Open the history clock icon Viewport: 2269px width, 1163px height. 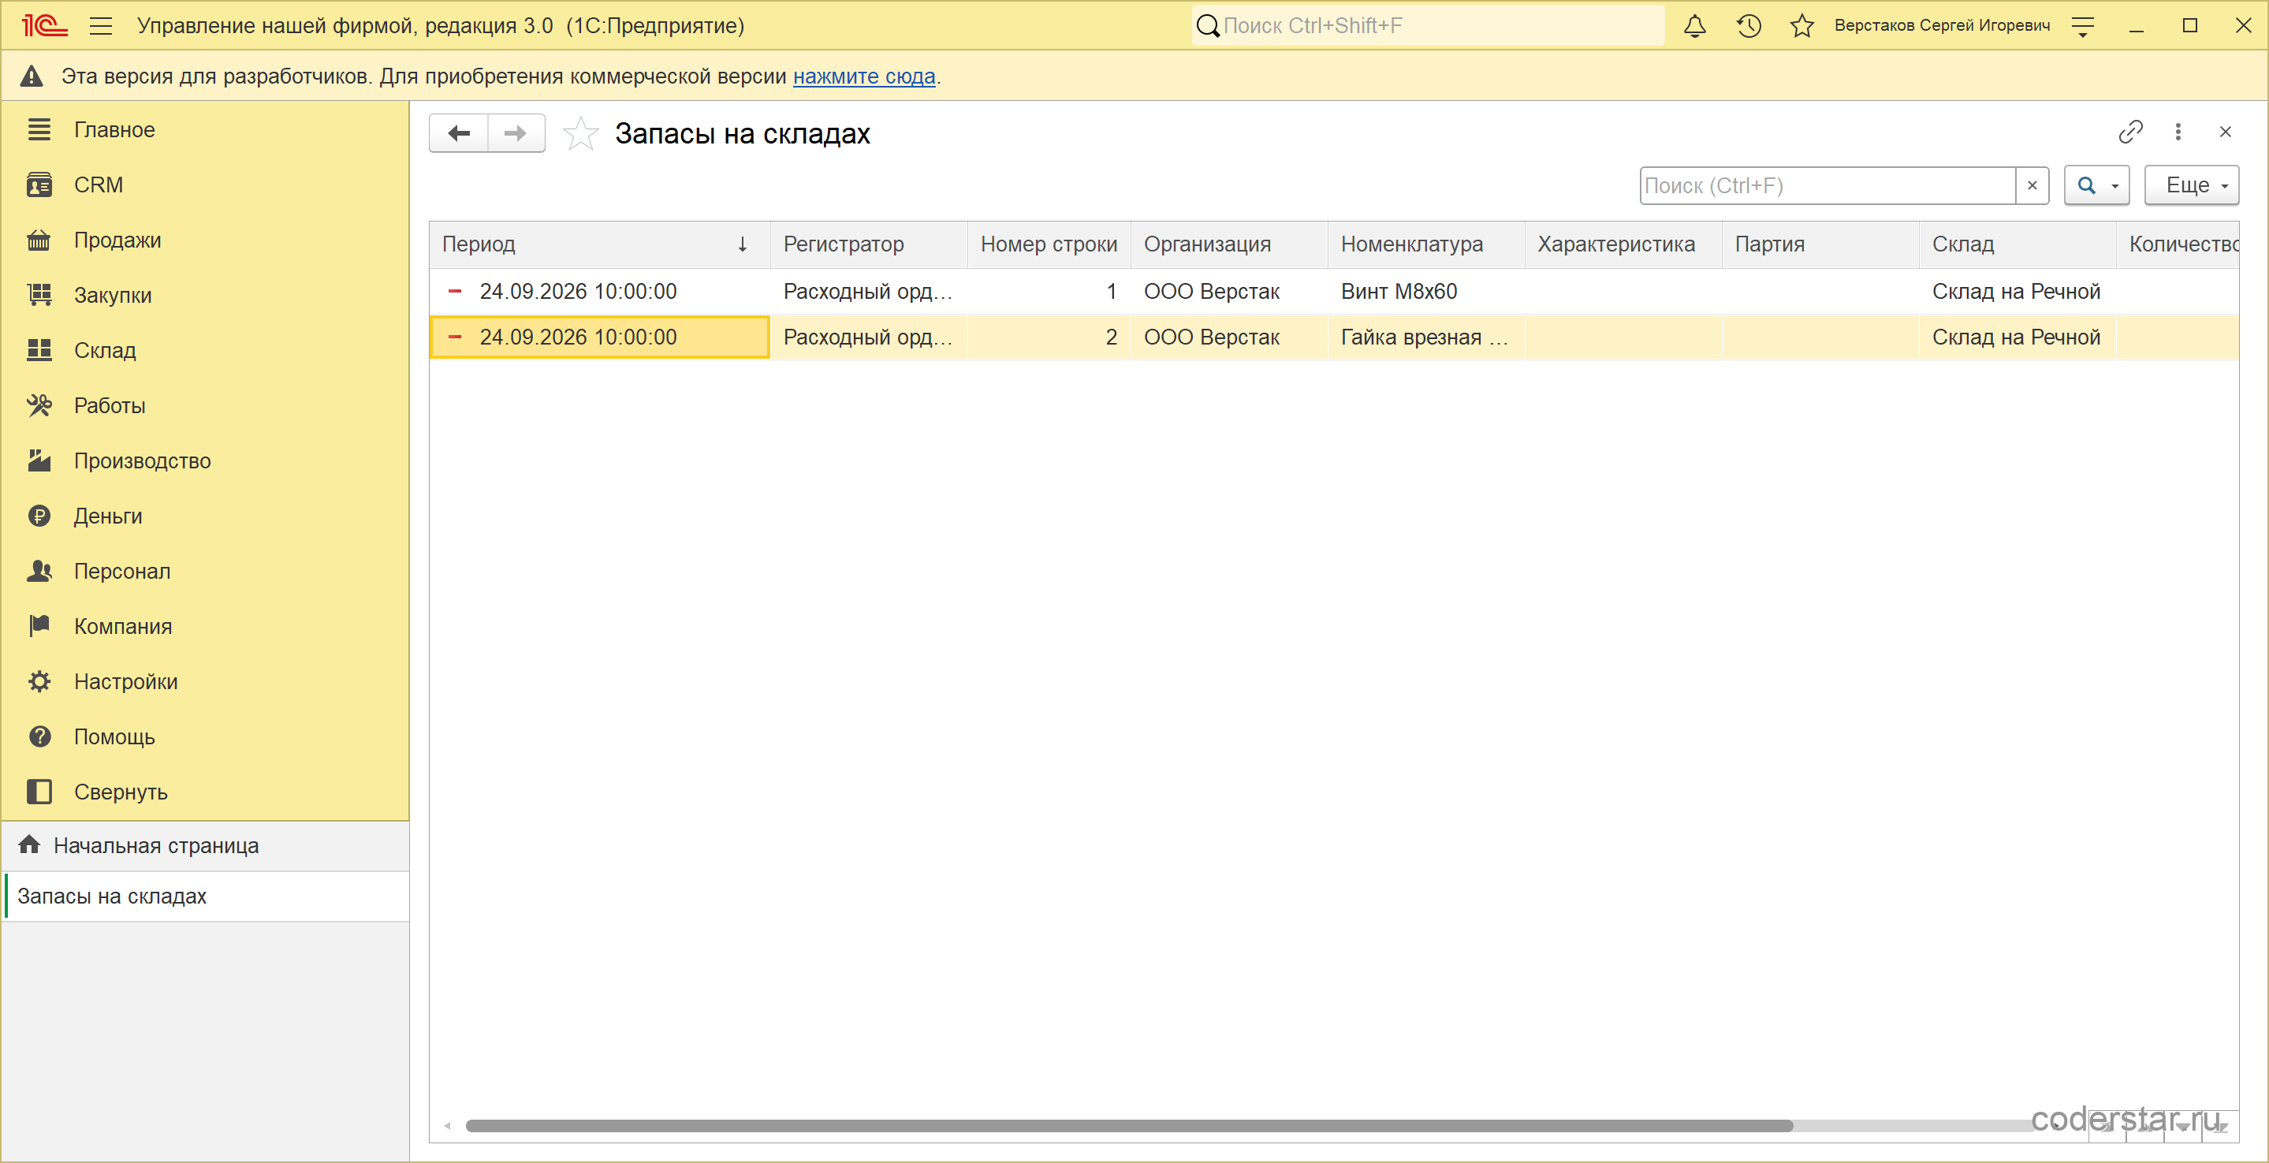click(1749, 25)
